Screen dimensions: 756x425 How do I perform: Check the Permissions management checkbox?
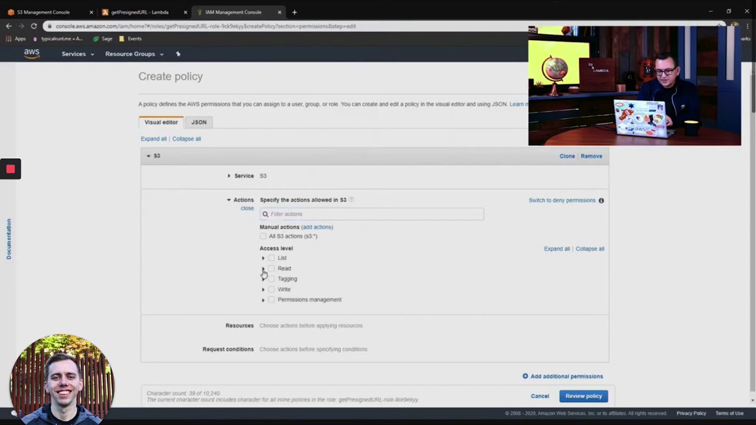tap(272, 299)
